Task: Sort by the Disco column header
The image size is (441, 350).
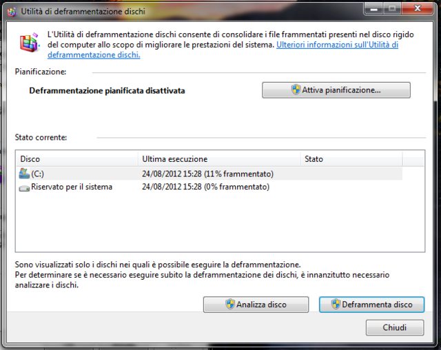Action: (76, 159)
